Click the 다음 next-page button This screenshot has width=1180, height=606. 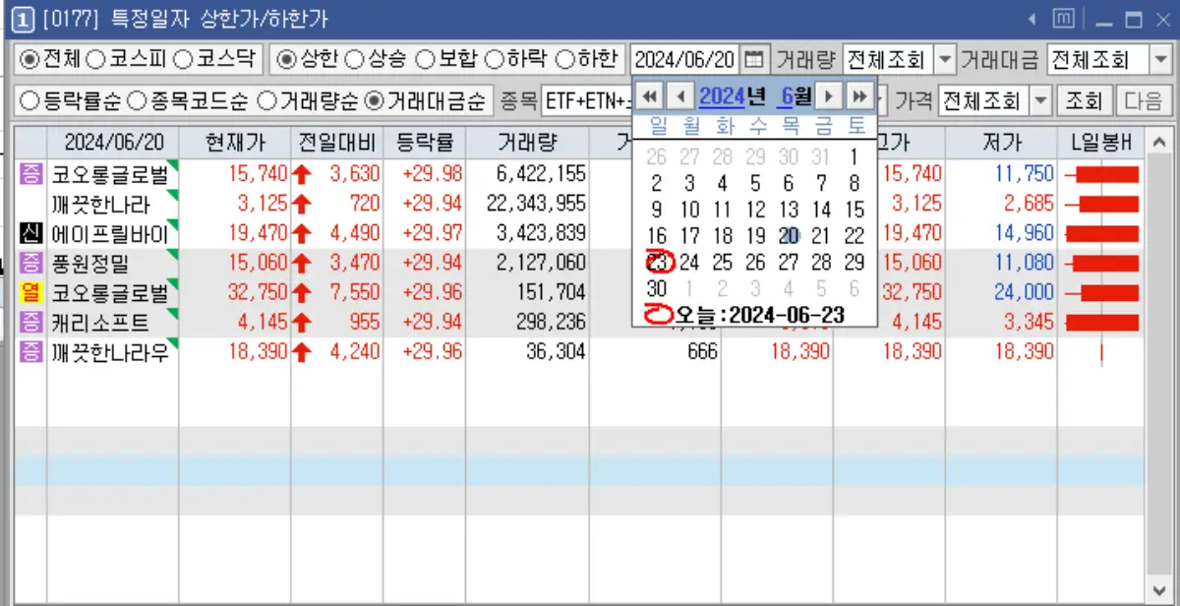click(1147, 99)
